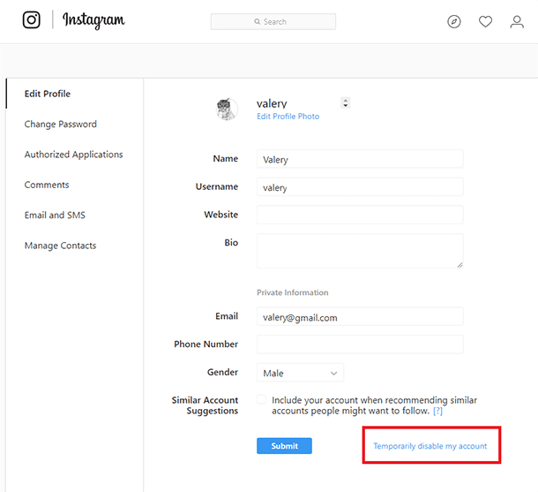This screenshot has width=538, height=492.
Task: Click the blue Submit button
Action: (285, 445)
